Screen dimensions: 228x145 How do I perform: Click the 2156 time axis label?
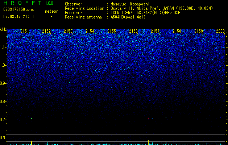tap(133, 31)
